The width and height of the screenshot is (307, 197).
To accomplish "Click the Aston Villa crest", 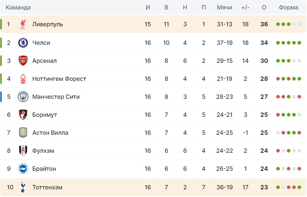I will [23, 133].
